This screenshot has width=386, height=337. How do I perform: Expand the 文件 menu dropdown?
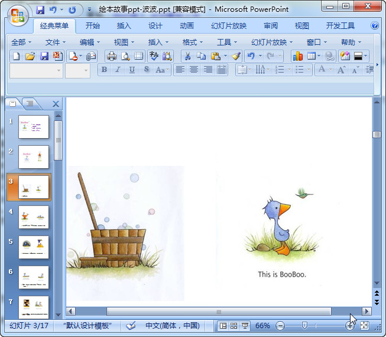point(56,42)
